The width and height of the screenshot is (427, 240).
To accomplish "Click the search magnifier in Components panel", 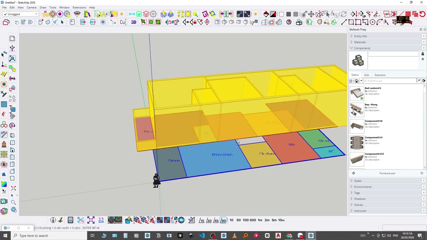I will point(419,81).
